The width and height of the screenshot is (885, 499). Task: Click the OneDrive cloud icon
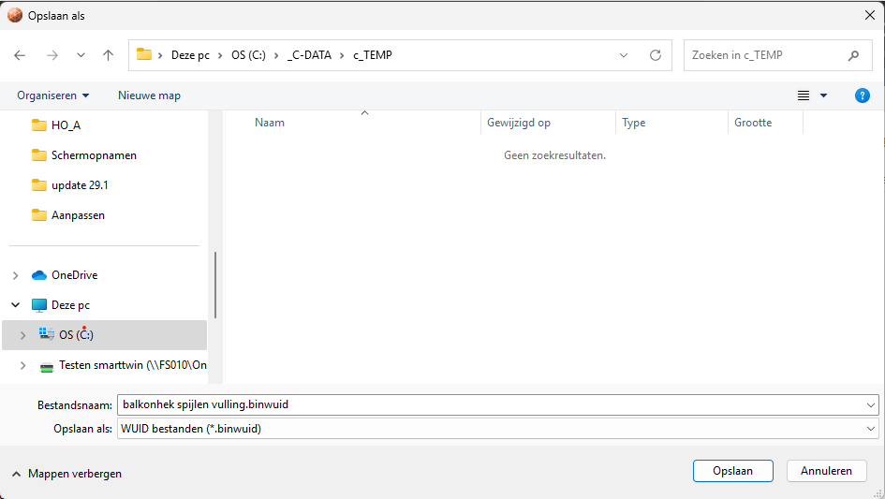coord(39,275)
